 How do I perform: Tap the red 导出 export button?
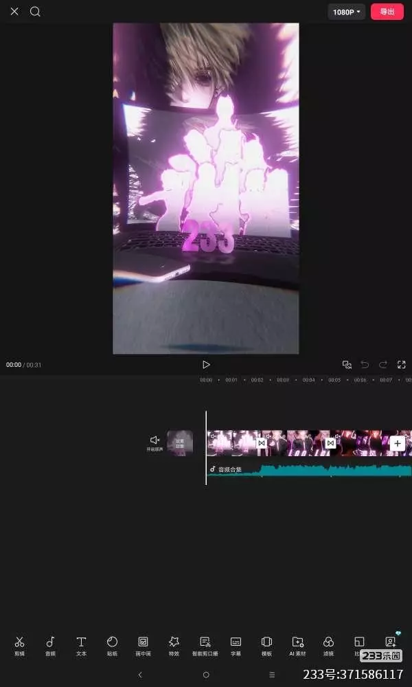[x=387, y=12]
